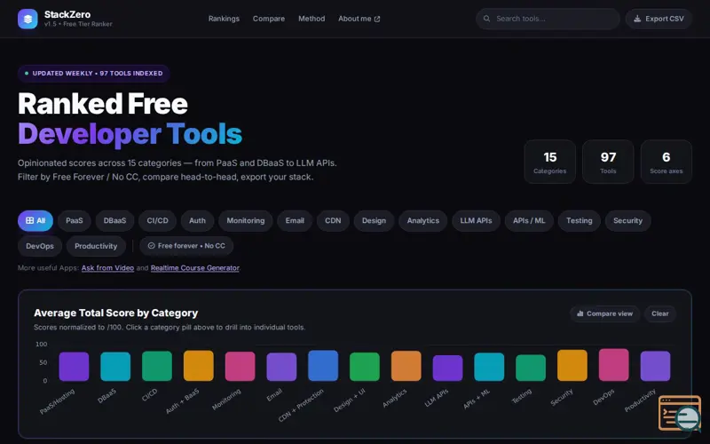
Task: Click the CI/CD green bar
Action: (x=157, y=366)
